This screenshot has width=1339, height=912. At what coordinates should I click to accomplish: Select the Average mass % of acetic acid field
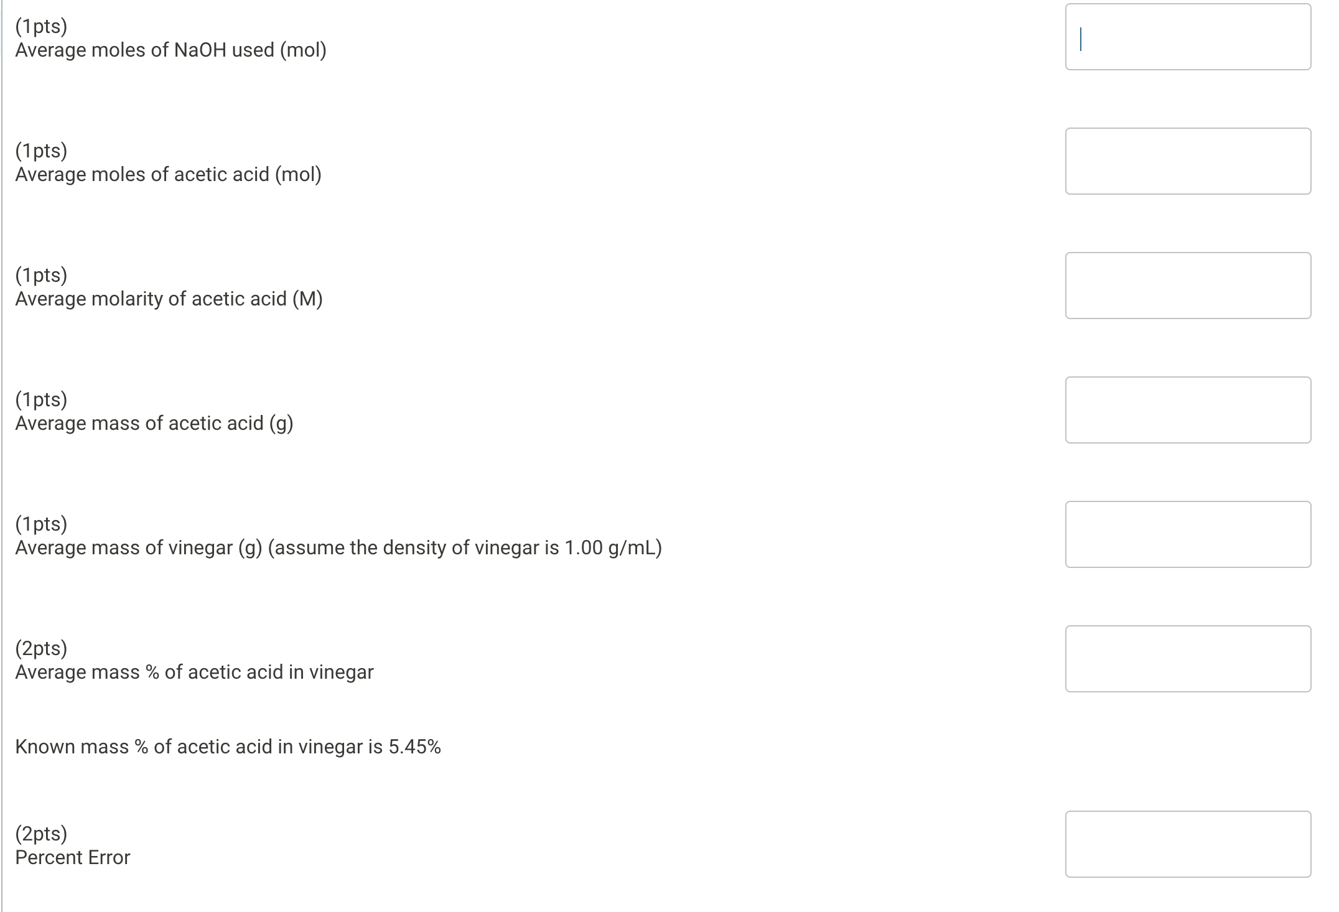pyautogui.click(x=1187, y=658)
